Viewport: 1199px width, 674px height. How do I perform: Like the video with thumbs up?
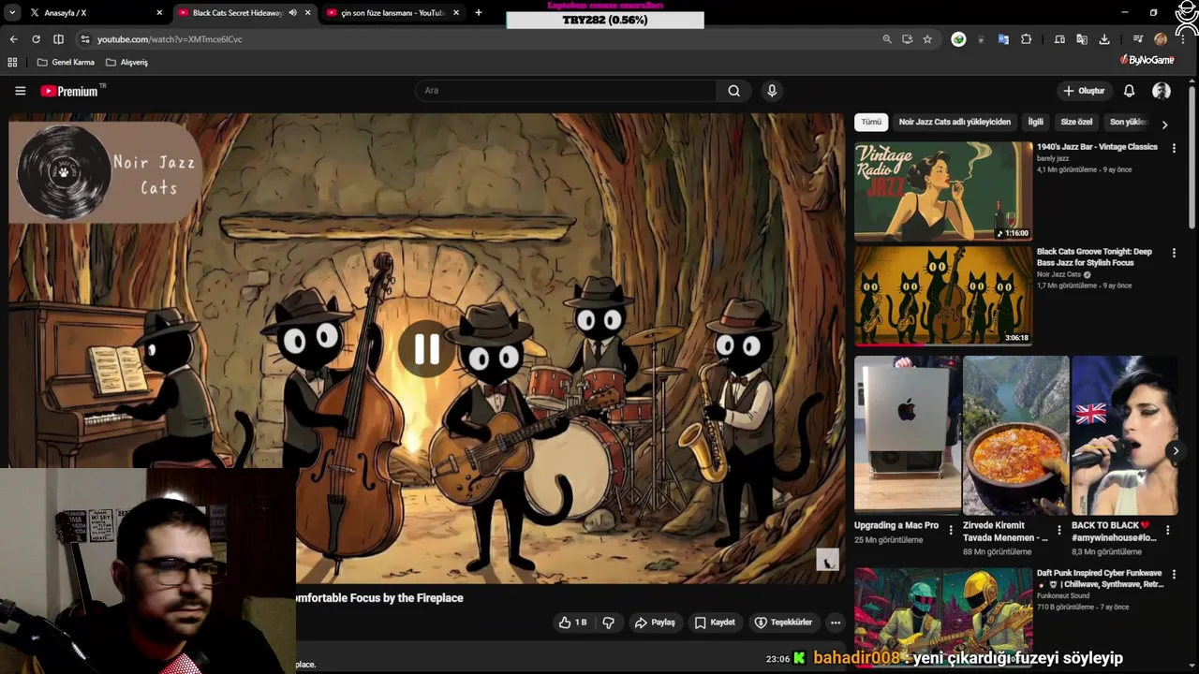572,623
